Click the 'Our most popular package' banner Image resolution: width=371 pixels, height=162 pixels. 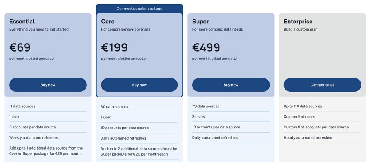coord(140,9)
